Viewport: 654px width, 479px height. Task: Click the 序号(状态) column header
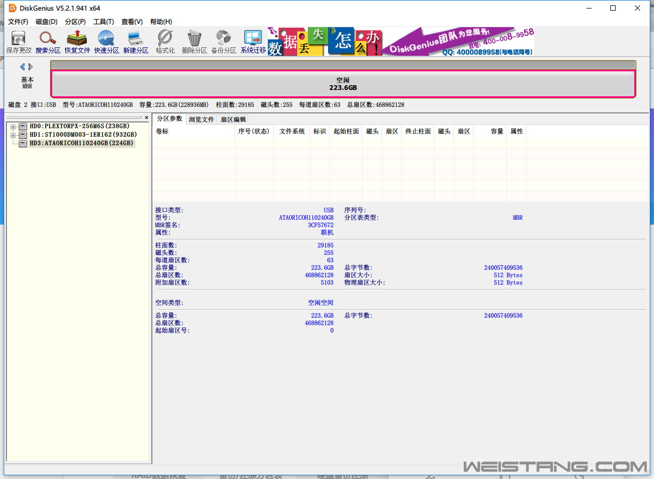click(x=254, y=131)
